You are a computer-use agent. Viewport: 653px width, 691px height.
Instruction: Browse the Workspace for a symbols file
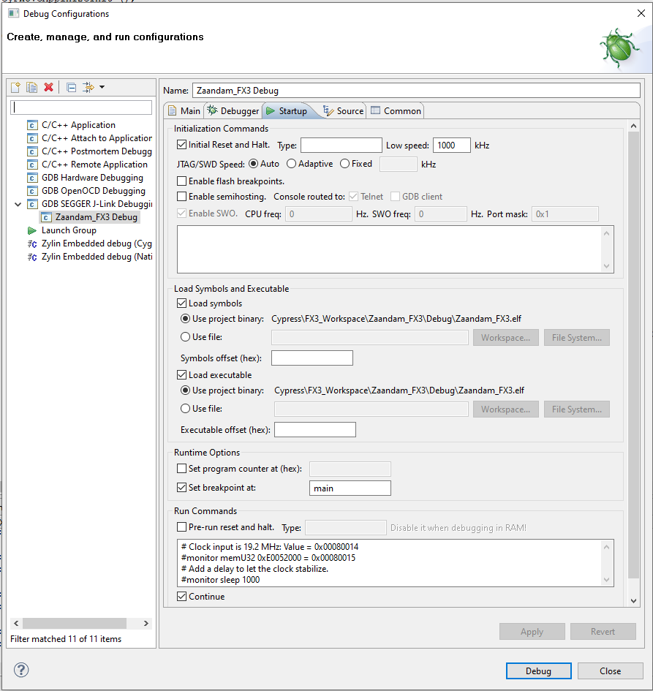pyautogui.click(x=505, y=337)
